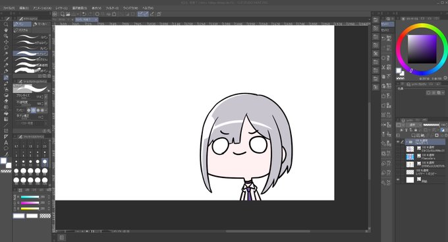The height and width of the screenshot is (242, 448).
Task: Toggle the first highlighted snap icon in command bar
Action: 140,14
